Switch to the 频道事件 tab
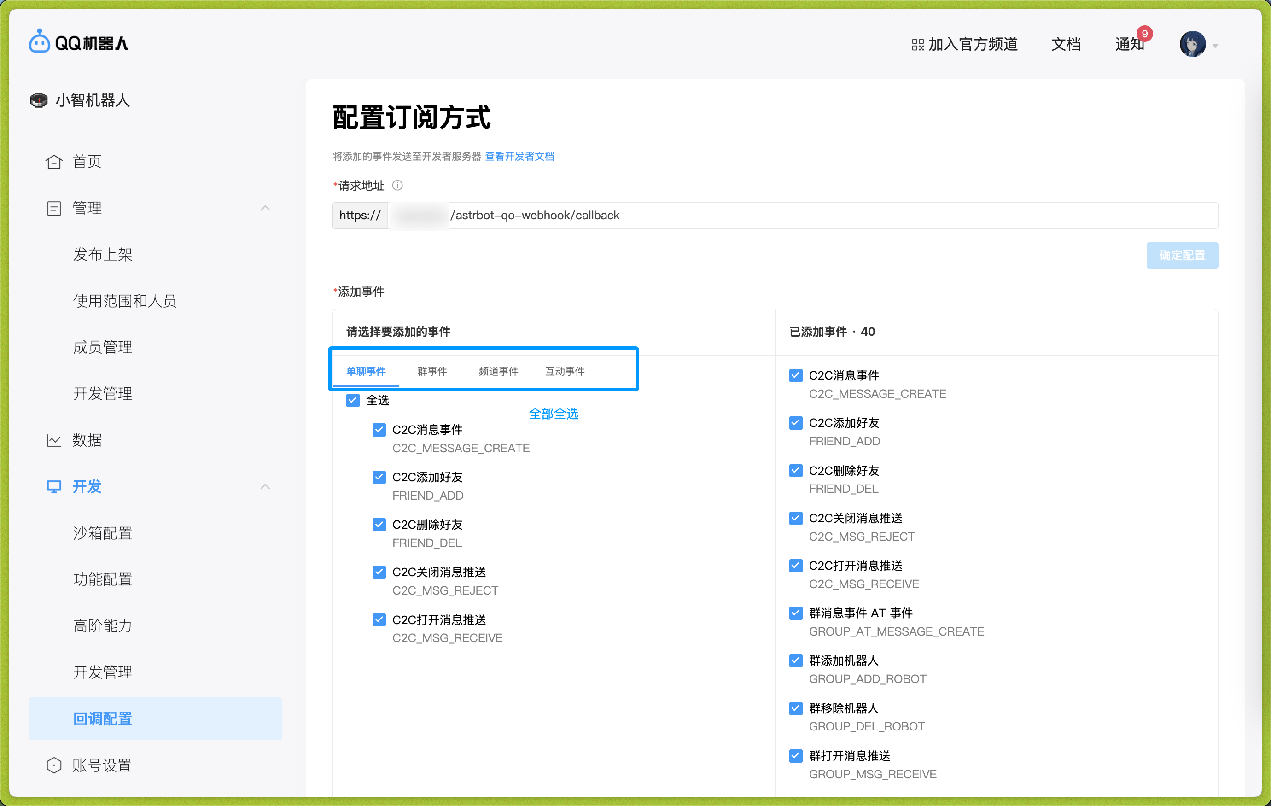This screenshot has width=1271, height=806. point(498,371)
